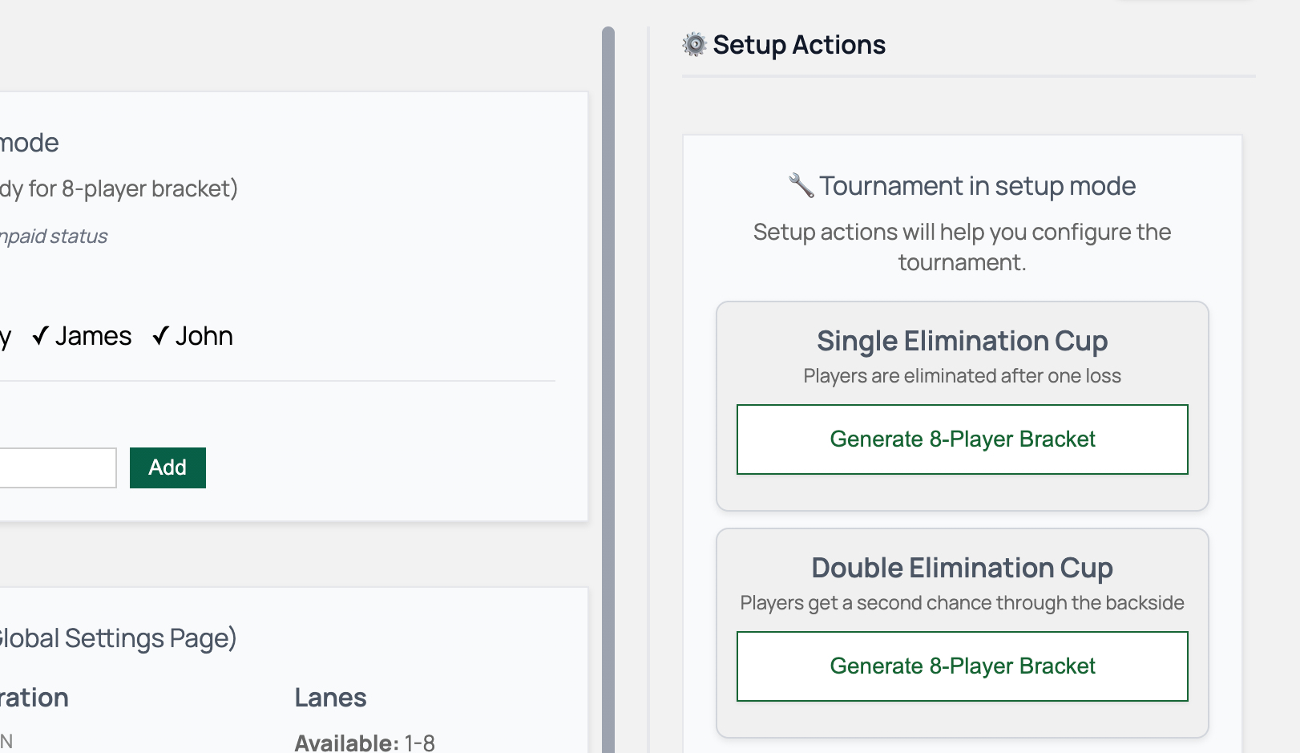Click the Lanes section heading
This screenshot has width=1300, height=753.
[x=330, y=698]
